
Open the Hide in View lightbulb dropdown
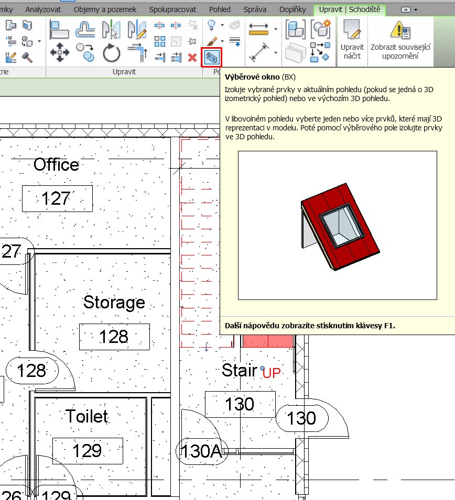click(x=222, y=25)
